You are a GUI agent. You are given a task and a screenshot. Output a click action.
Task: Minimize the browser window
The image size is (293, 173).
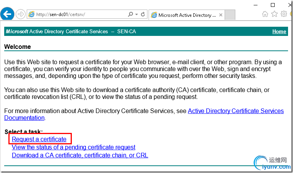[256, 5]
